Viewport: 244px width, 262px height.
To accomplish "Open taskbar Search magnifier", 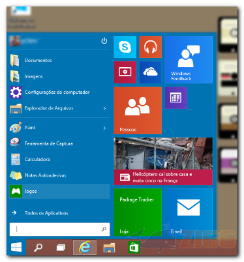I will point(38,247).
